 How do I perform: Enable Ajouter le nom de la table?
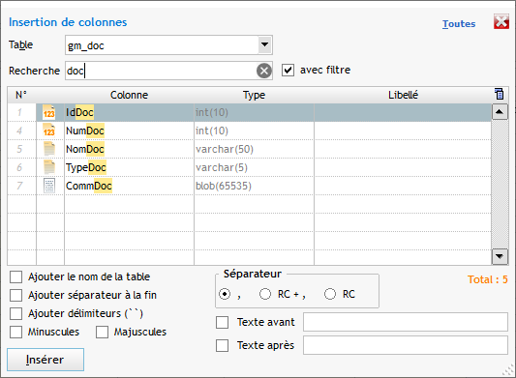16,276
